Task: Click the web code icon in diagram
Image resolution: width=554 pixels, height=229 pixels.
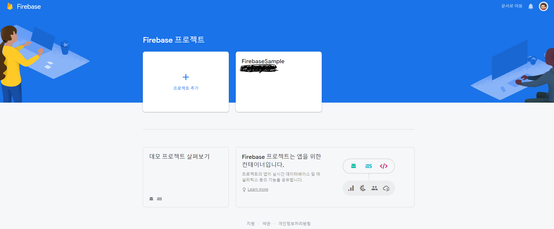Action: tap(384, 166)
